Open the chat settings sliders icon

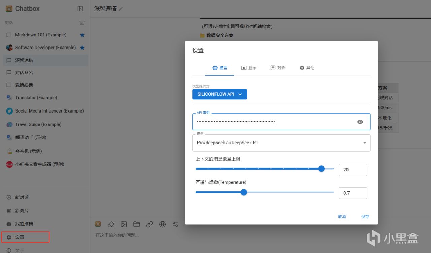[x=175, y=224]
